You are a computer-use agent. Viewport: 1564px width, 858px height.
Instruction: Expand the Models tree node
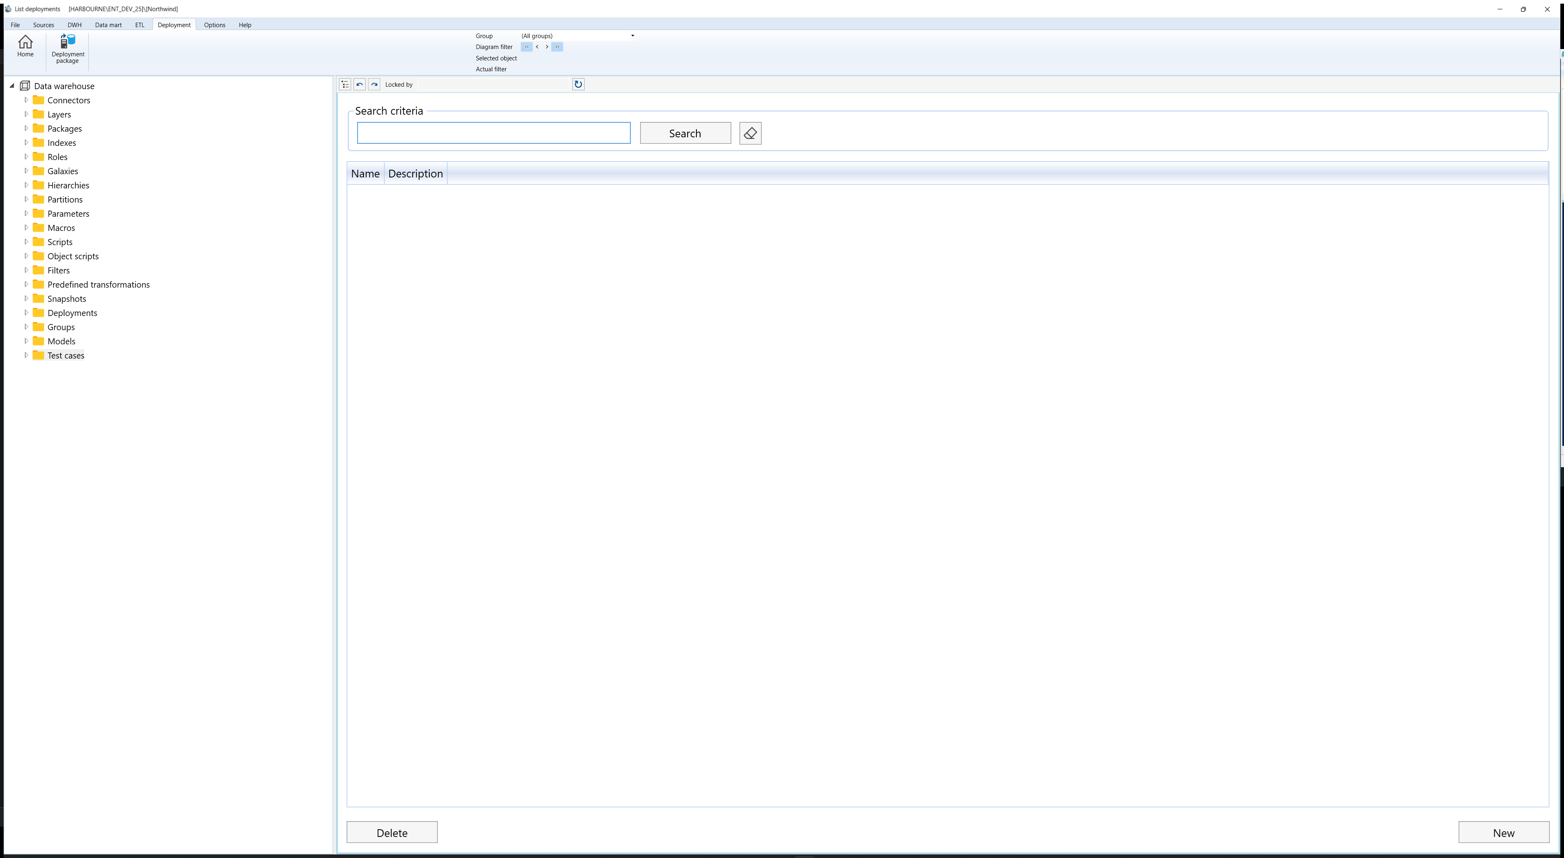pyautogui.click(x=26, y=341)
